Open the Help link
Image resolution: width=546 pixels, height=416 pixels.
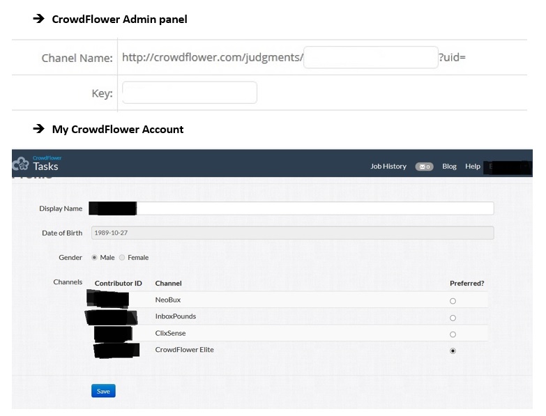coord(473,167)
